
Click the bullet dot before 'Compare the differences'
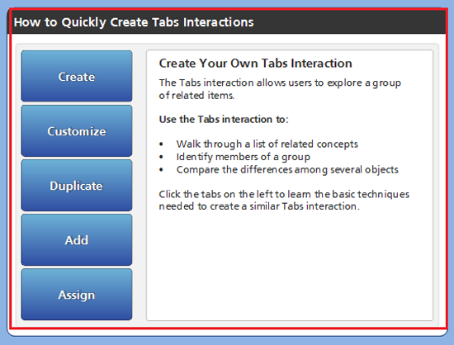(161, 169)
